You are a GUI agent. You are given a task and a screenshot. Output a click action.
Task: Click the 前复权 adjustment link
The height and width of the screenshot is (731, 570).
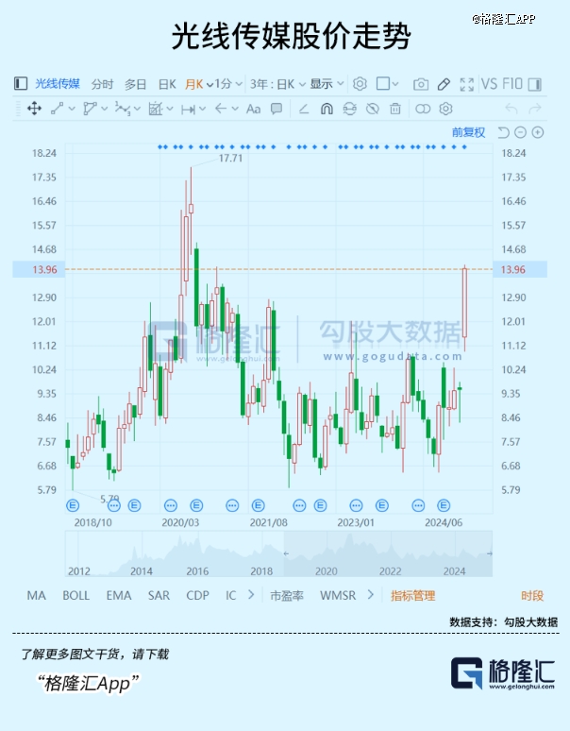468,132
